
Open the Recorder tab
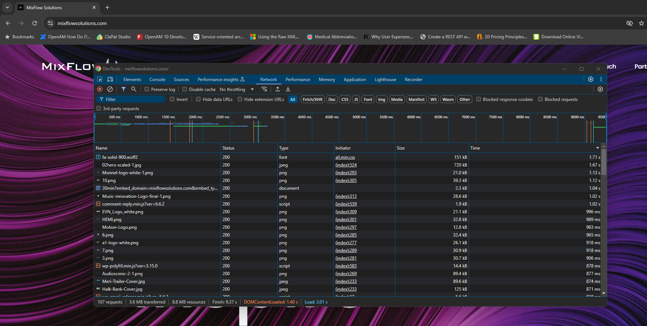click(x=413, y=80)
